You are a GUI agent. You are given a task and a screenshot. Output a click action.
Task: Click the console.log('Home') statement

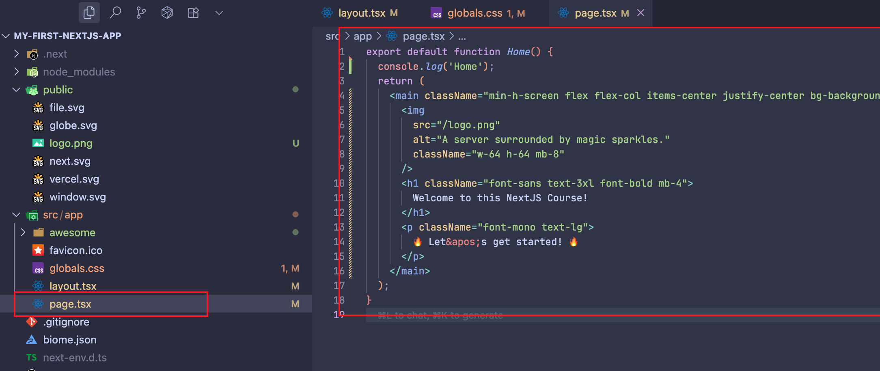click(x=436, y=67)
